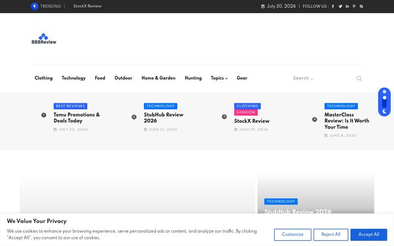This screenshot has height=246, width=394.
Task: Open the LinkedIn icon in top bar
Action: (x=347, y=6)
